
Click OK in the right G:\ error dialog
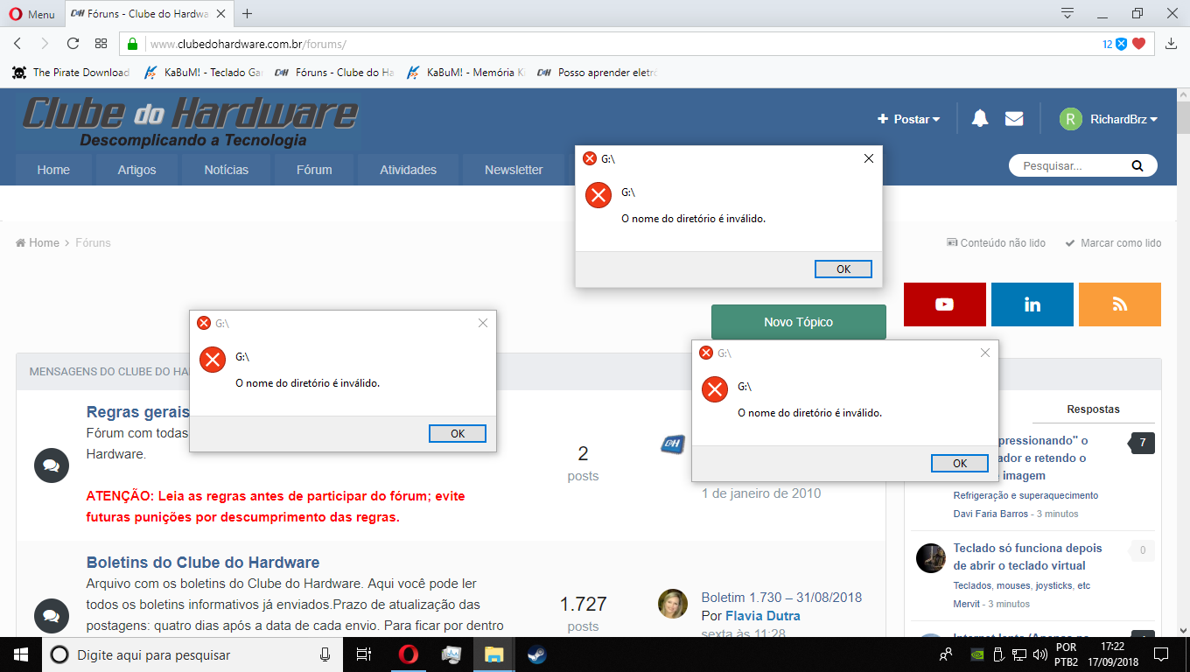pyautogui.click(x=960, y=463)
